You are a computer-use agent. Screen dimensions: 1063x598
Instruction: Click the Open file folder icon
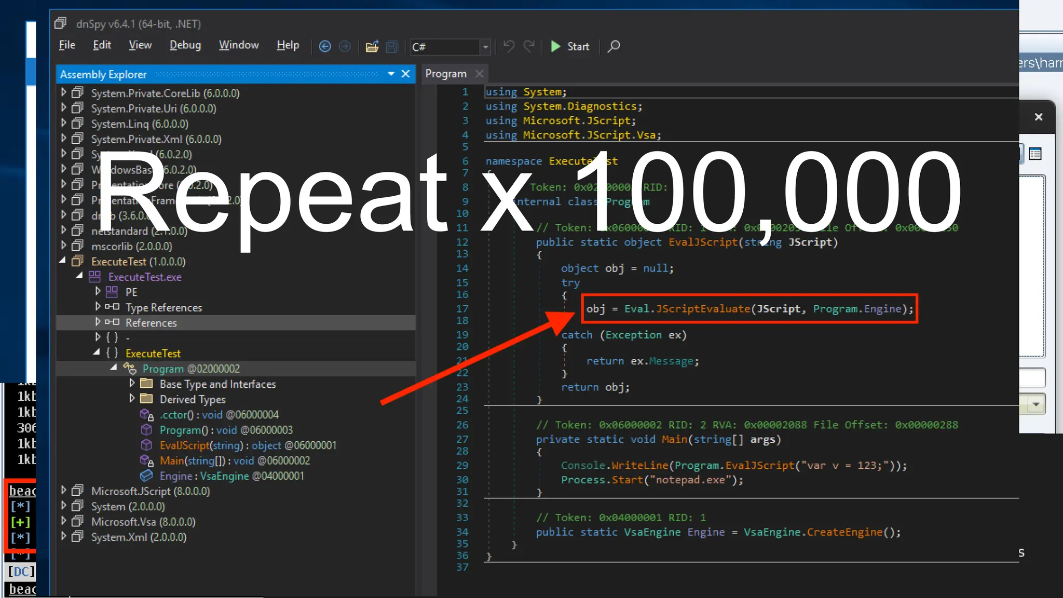pyautogui.click(x=372, y=47)
